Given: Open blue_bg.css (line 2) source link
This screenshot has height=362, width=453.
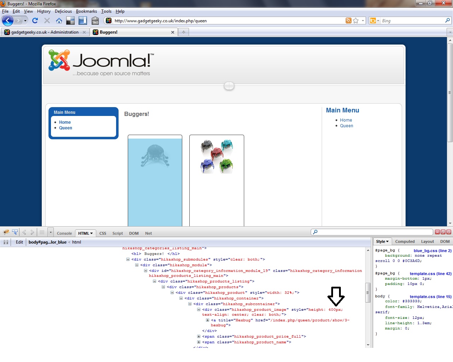Looking at the screenshot, I should [x=432, y=251].
